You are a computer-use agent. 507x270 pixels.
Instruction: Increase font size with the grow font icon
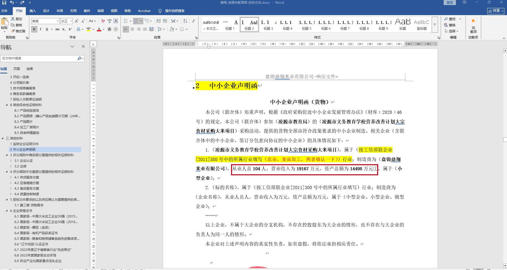tap(77, 21)
